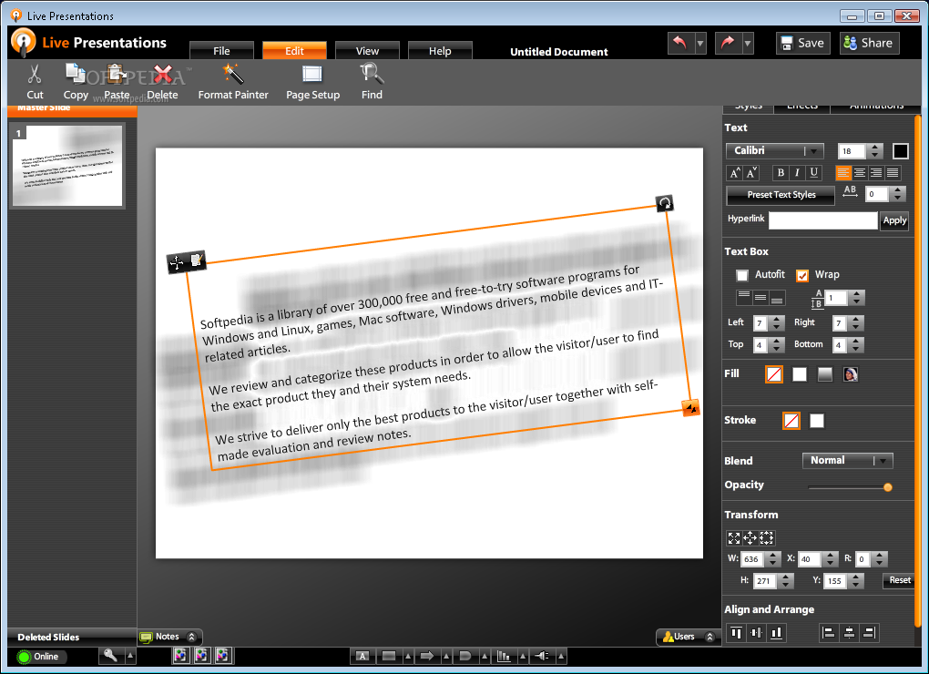The width and height of the screenshot is (929, 674).
Task: Open the black text color swatch
Action: pyautogui.click(x=900, y=151)
